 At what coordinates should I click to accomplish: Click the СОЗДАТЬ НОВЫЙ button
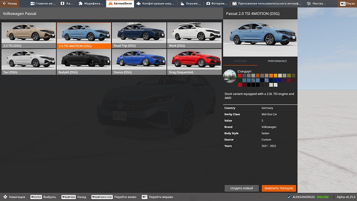[242, 188]
